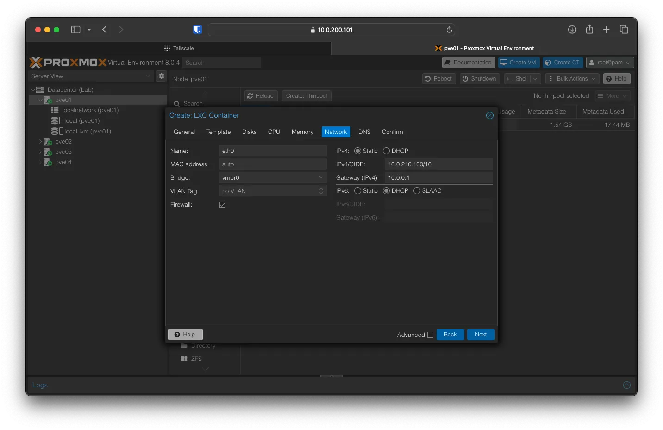Toggle the Firewall checkbox
The image size is (663, 430).
pos(223,205)
